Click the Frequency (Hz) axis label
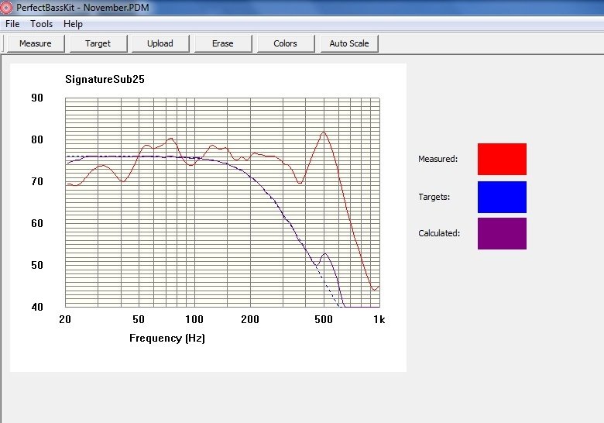 [167, 338]
